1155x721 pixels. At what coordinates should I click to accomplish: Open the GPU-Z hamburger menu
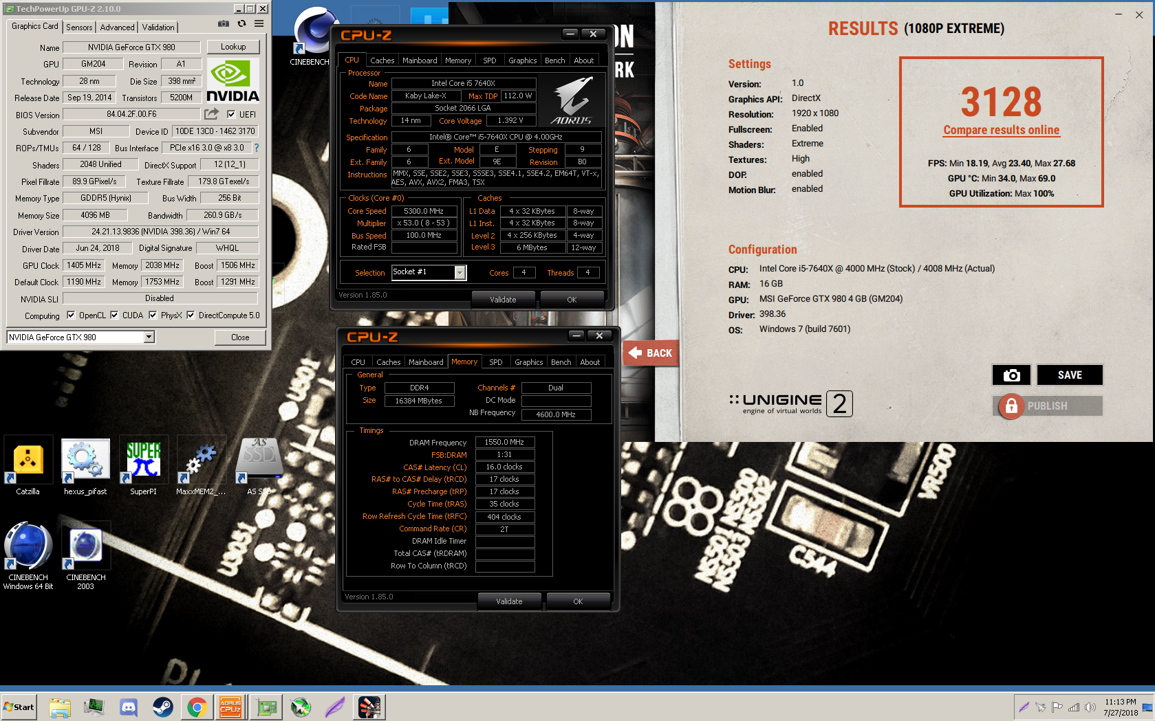coord(259,23)
